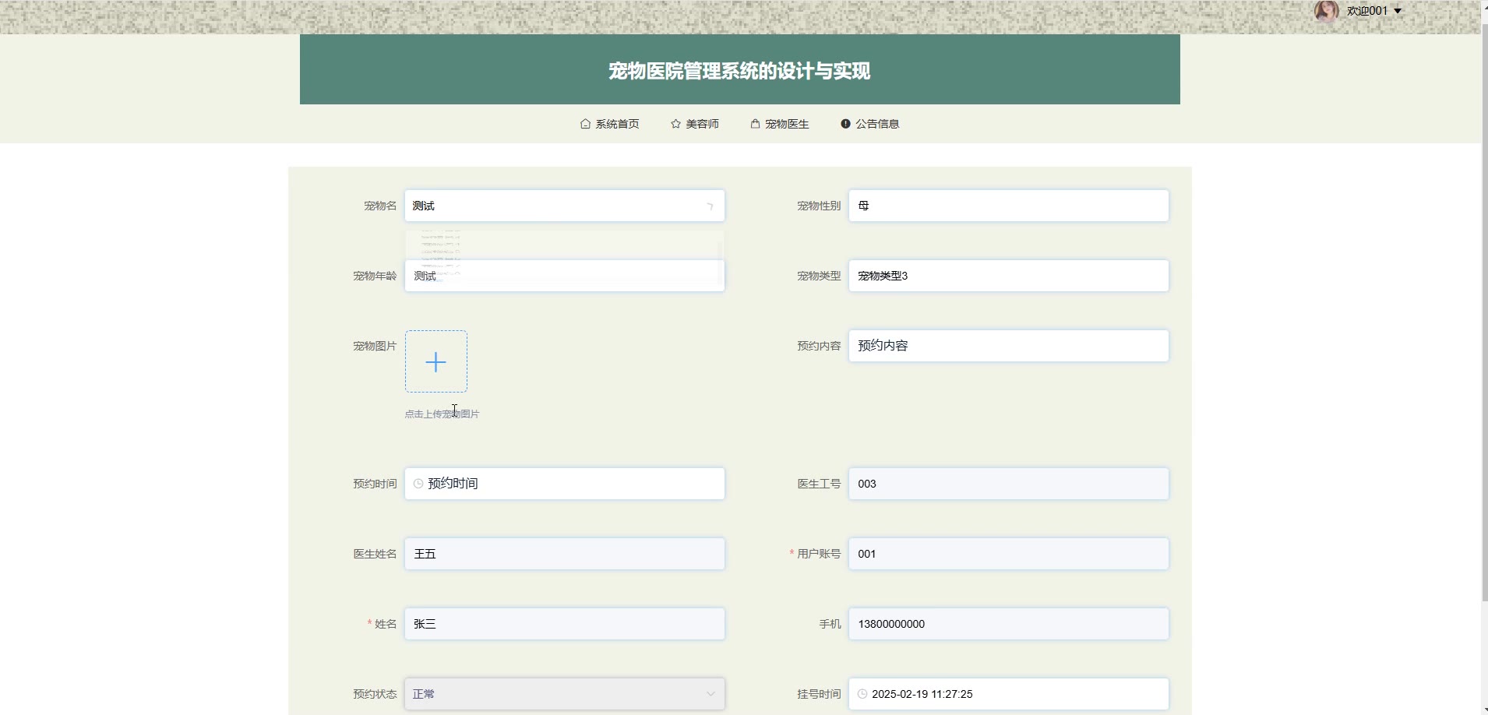Click the 宠物类型 input field
The width and height of the screenshot is (1488, 715).
pos(1008,276)
